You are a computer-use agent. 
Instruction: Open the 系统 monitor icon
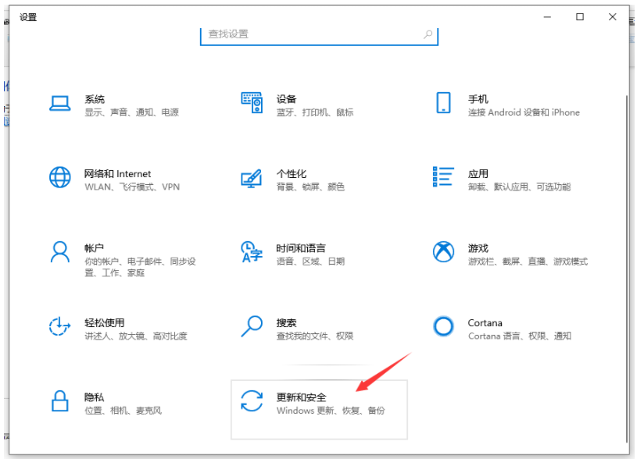pos(60,104)
